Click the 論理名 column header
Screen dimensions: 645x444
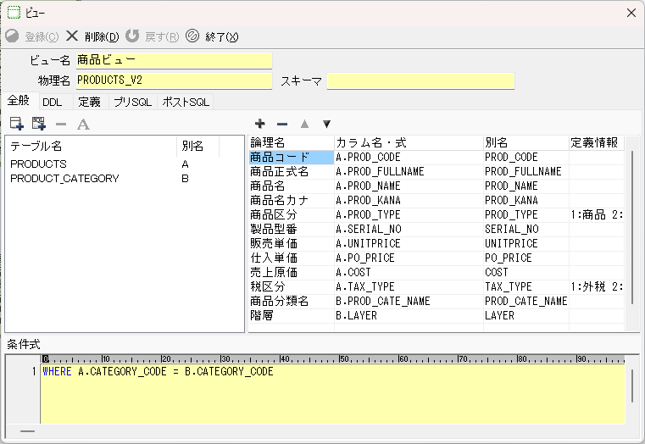[292, 142]
